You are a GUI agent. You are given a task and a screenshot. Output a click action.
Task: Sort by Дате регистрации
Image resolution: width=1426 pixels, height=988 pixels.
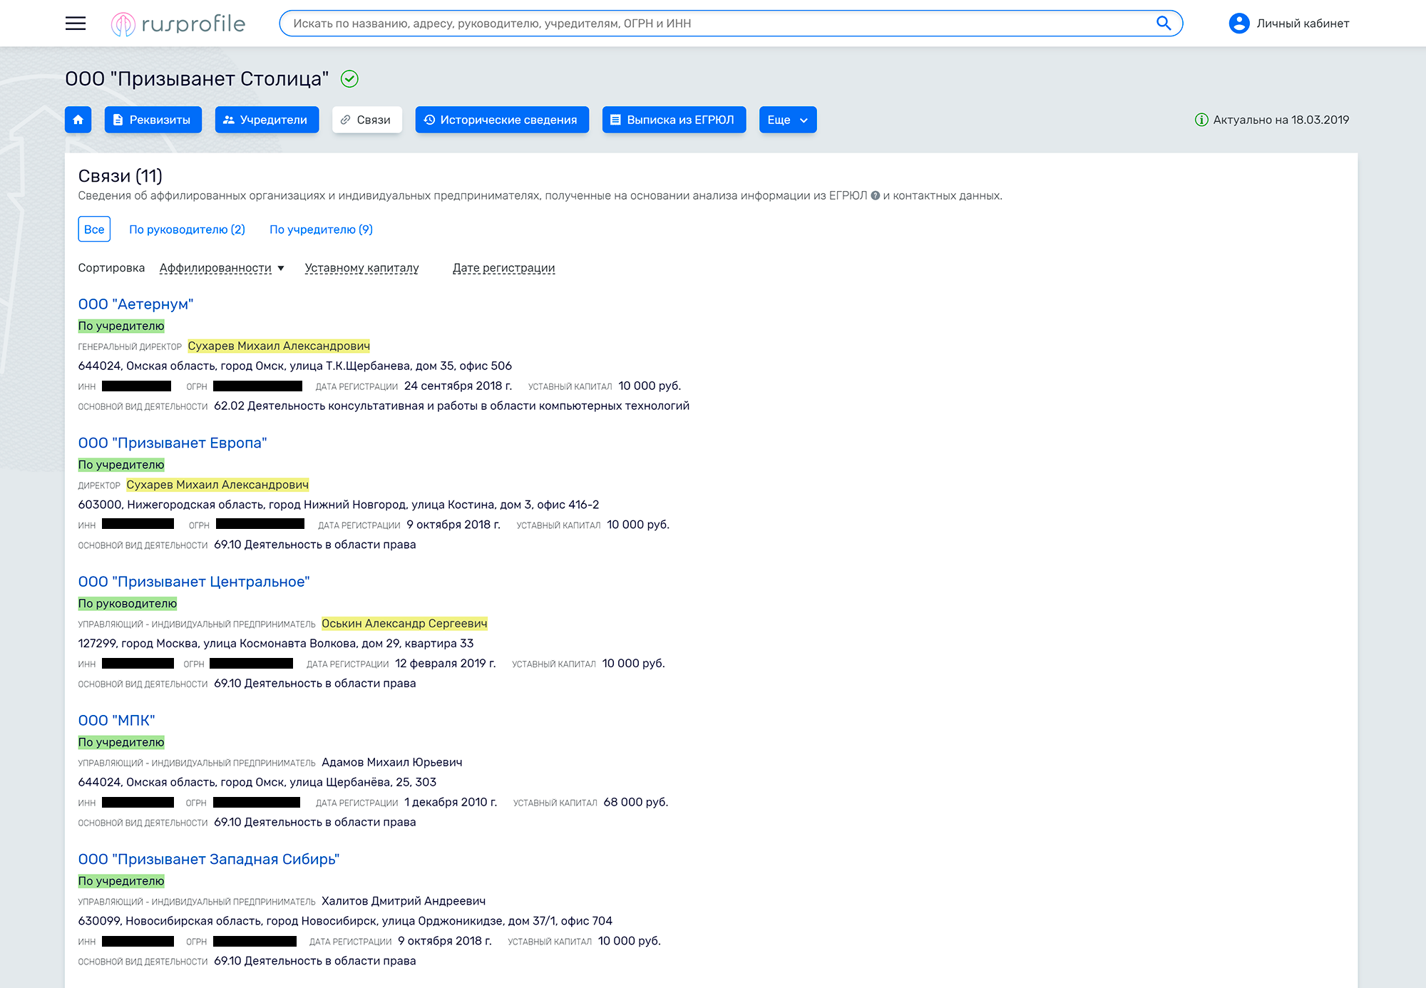click(x=503, y=268)
